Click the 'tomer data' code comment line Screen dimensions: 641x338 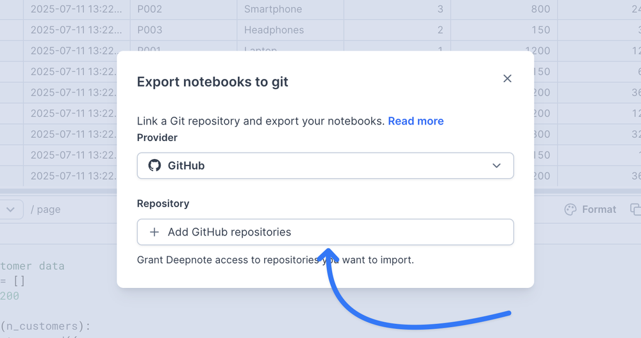point(32,266)
